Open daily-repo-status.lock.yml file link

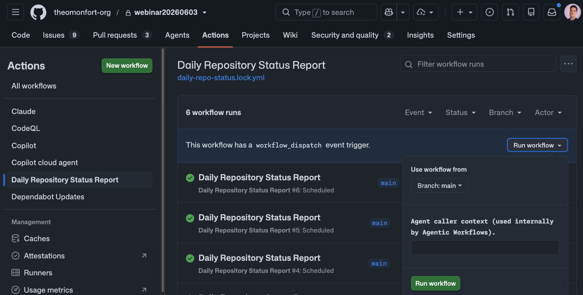(221, 78)
